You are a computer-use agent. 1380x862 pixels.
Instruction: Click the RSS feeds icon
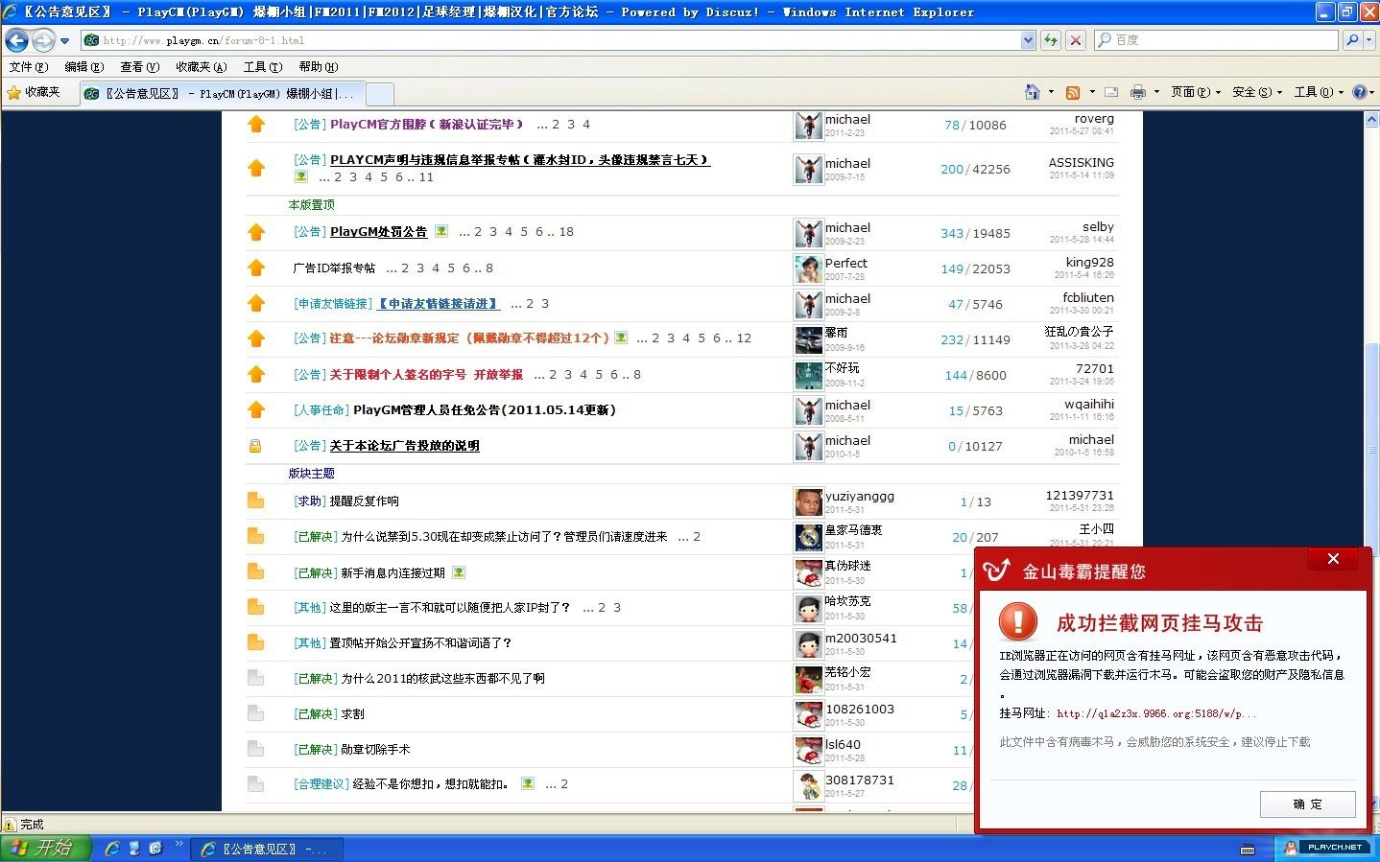pos(1073,92)
